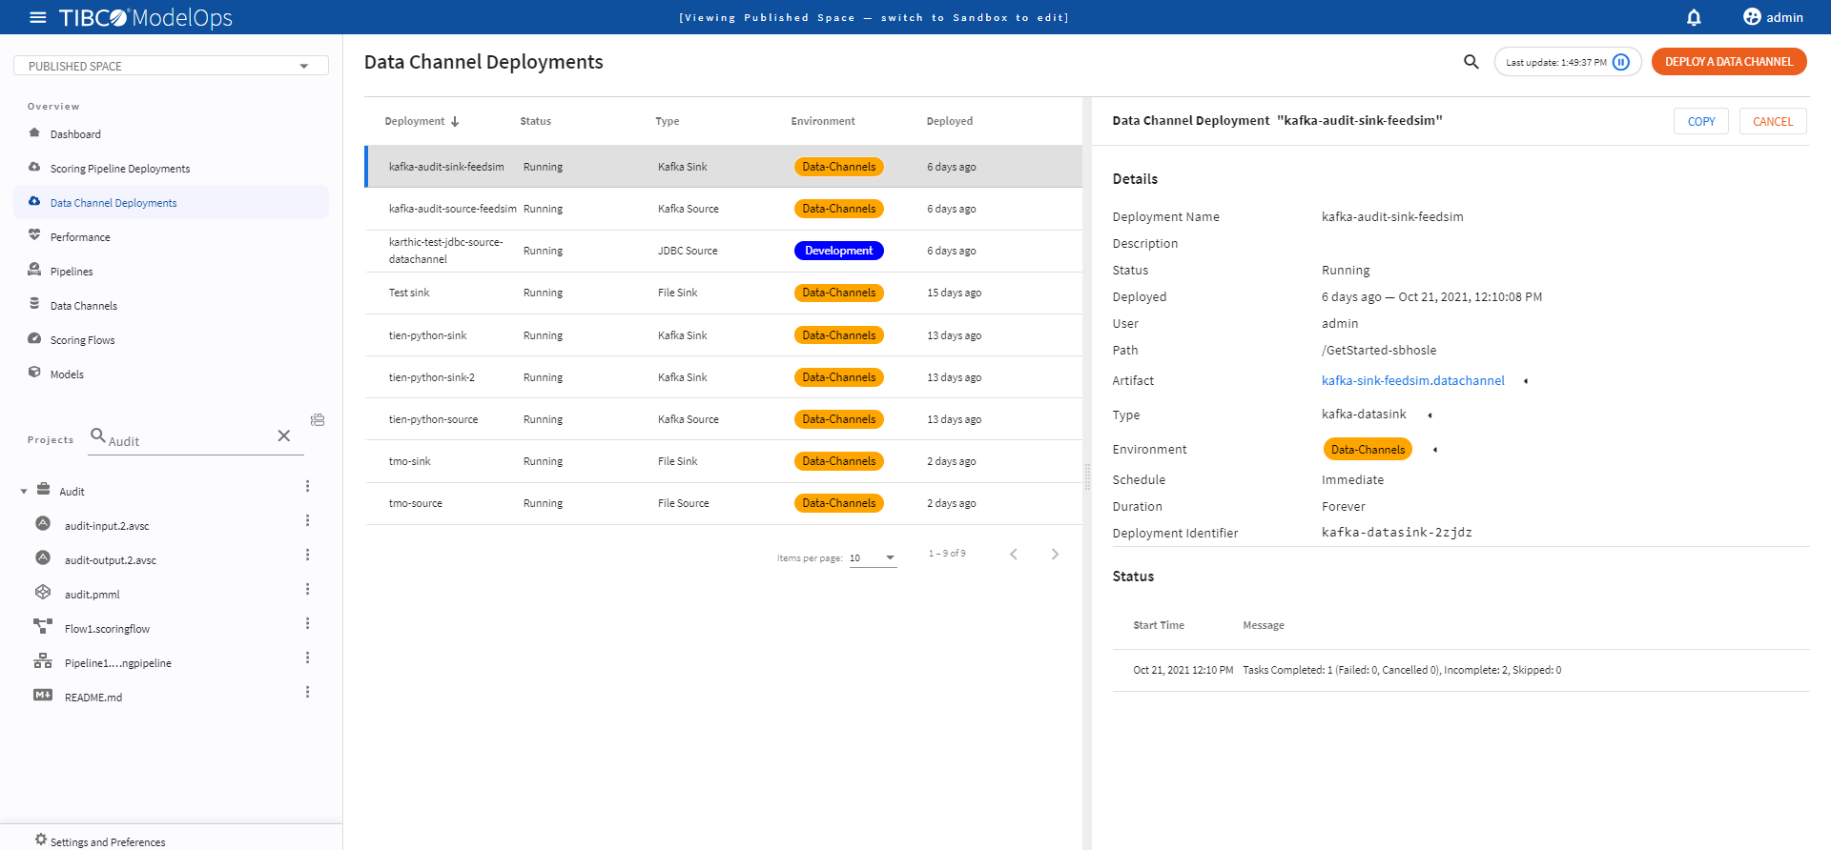
Task: Clear the Audit project search
Action: pyautogui.click(x=283, y=435)
